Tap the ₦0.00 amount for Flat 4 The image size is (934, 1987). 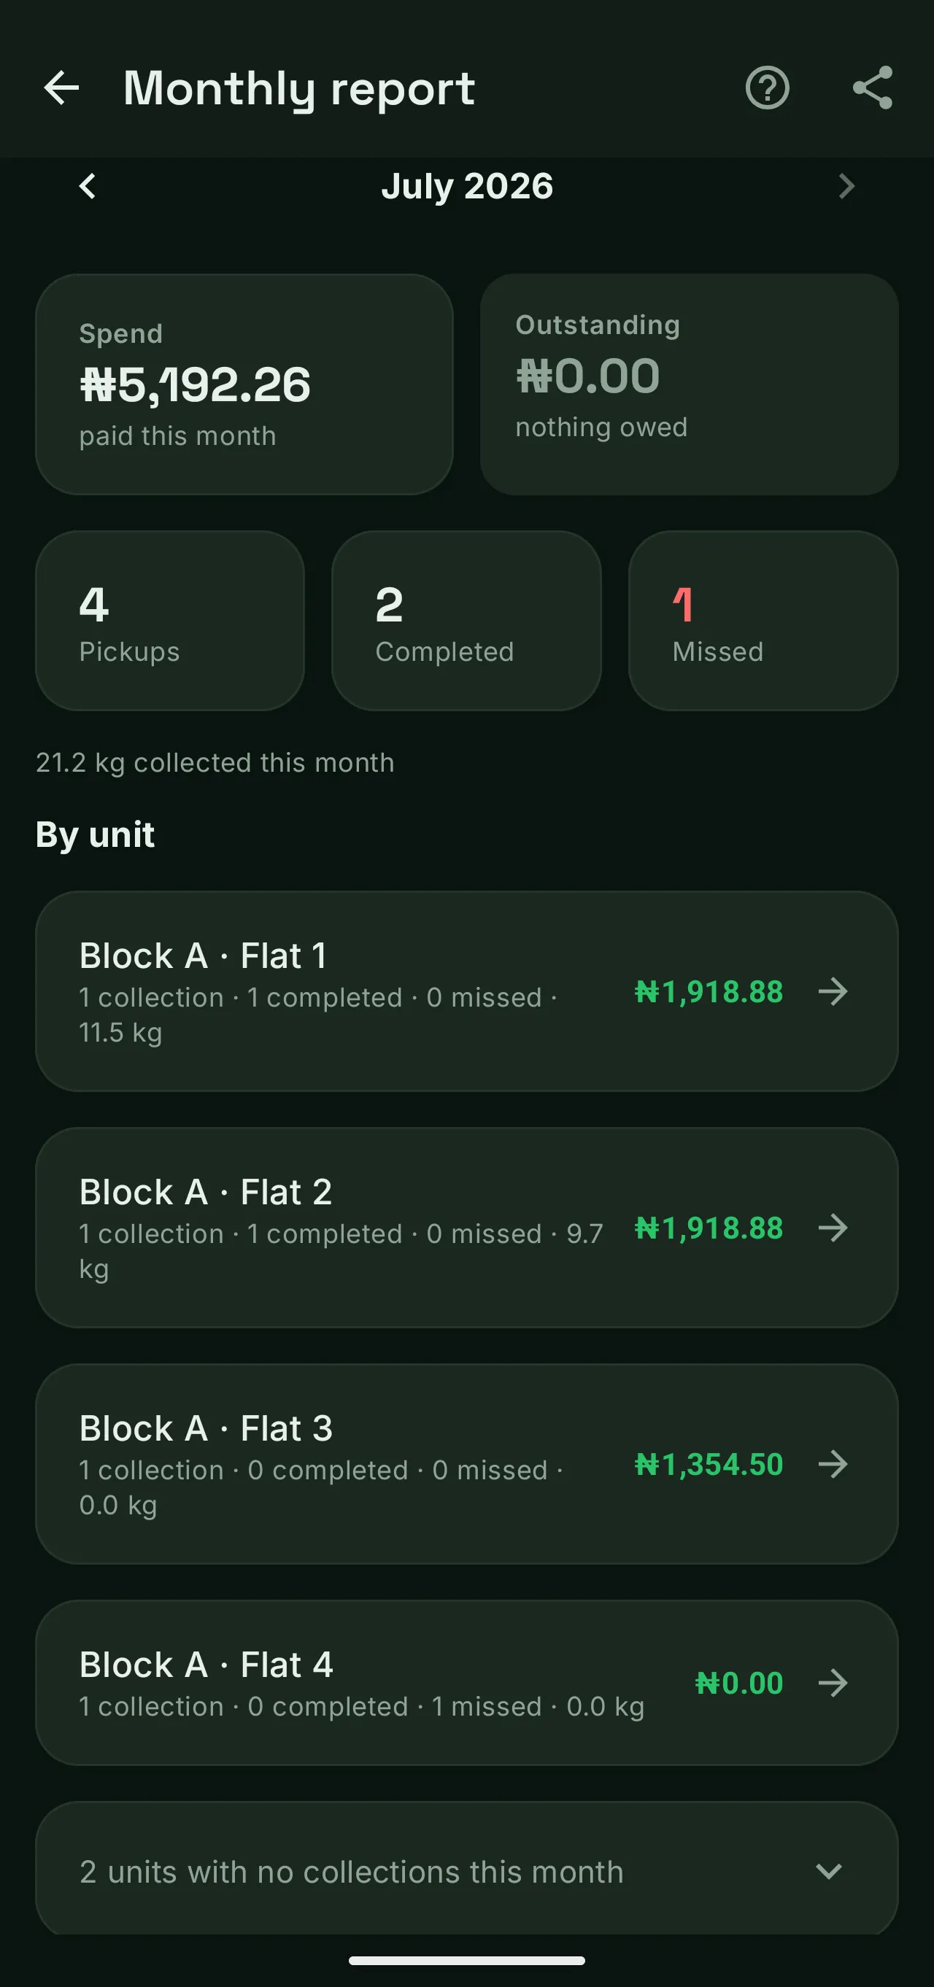click(738, 1682)
